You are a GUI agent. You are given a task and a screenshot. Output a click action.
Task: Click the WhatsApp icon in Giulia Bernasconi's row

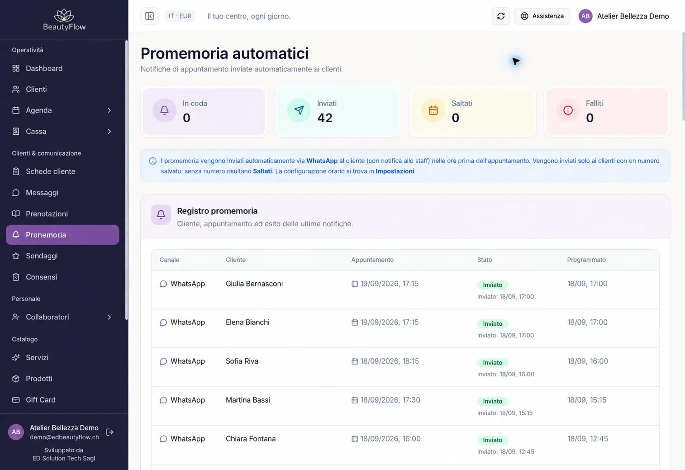[163, 284]
